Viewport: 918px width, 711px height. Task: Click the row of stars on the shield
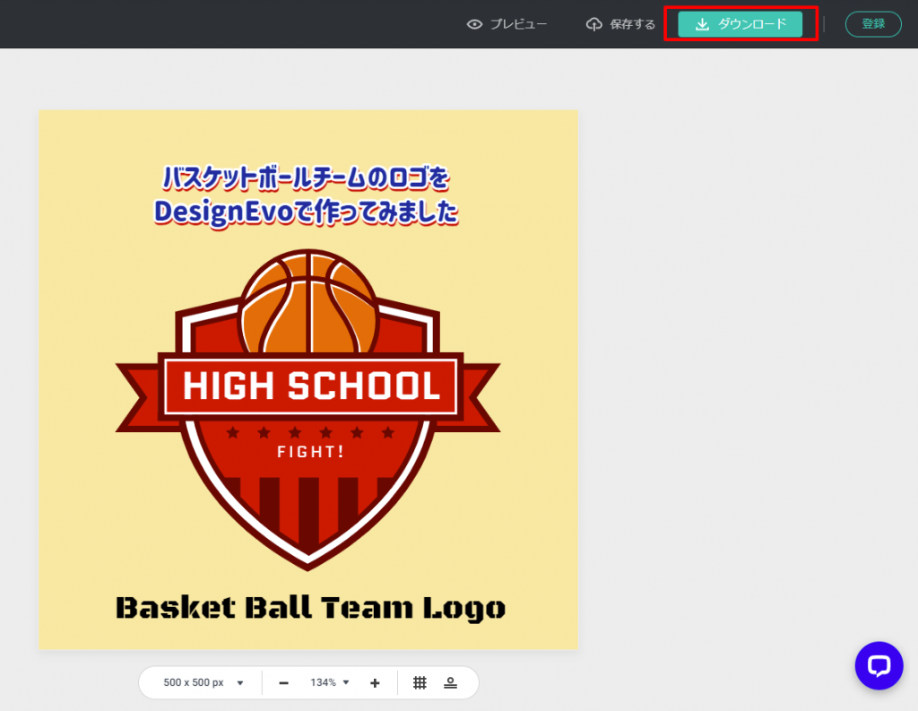tap(310, 433)
